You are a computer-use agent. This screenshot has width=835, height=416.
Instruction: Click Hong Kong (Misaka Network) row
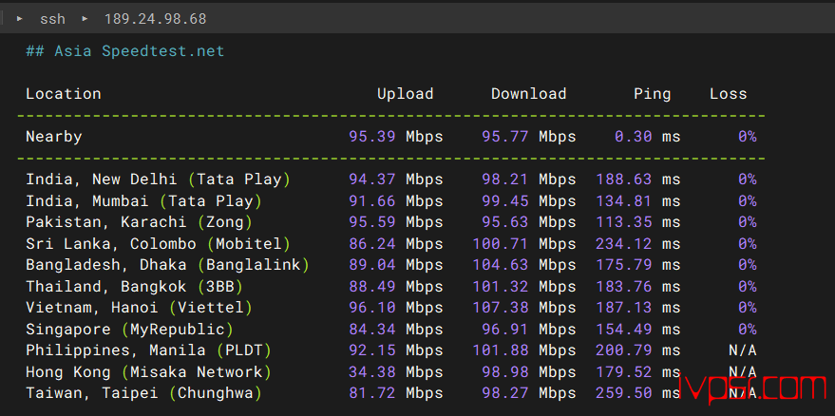tap(391, 371)
